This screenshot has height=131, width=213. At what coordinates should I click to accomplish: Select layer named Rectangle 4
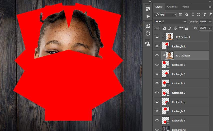point(178,83)
